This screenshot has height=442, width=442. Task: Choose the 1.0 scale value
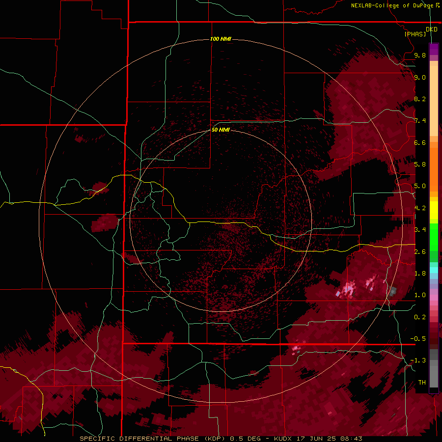point(420,295)
